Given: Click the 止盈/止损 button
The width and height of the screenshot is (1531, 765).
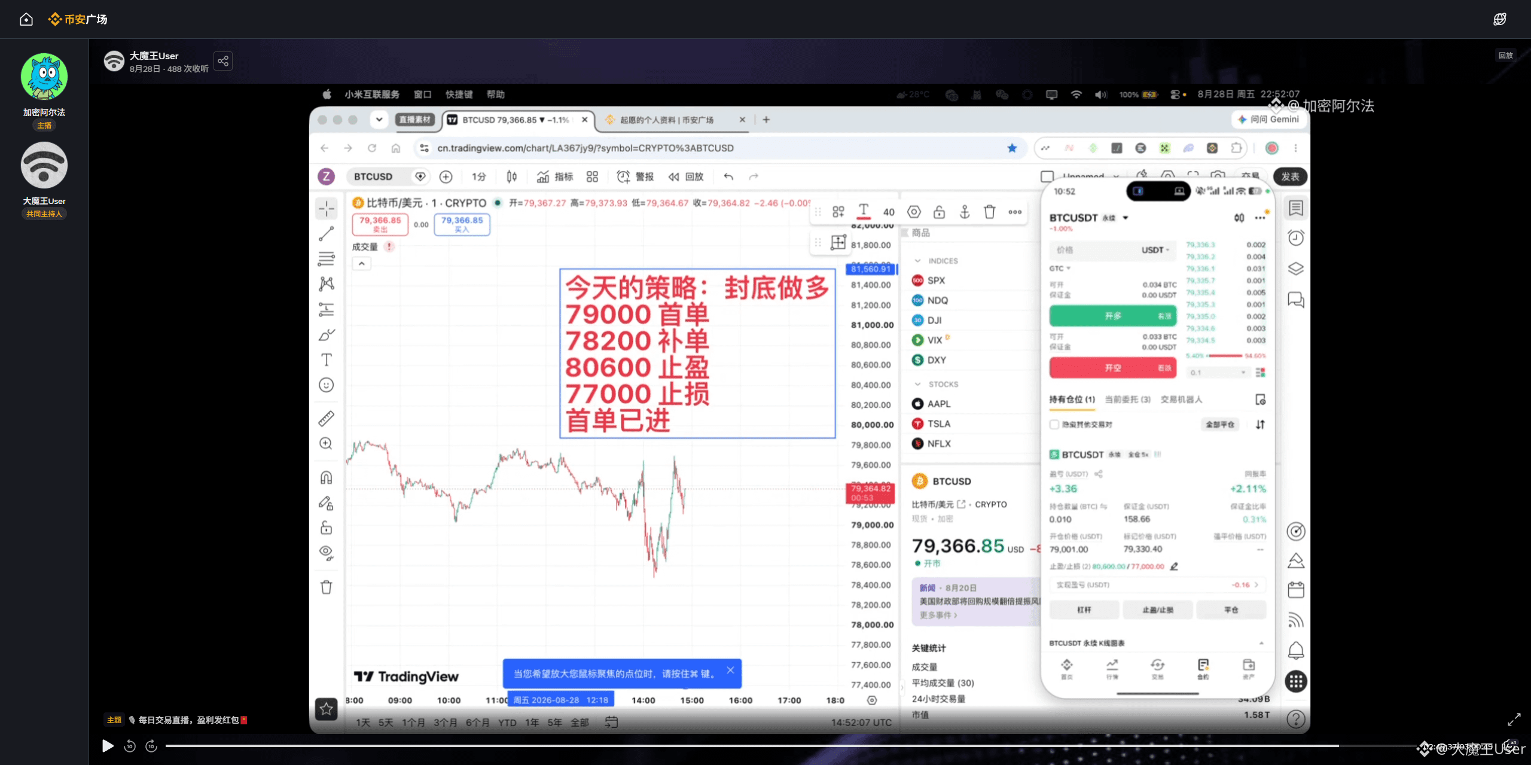Looking at the screenshot, I should click(1158, 610).
